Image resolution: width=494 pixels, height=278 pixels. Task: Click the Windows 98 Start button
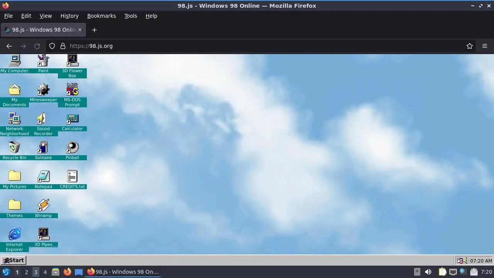[x=14, y=260]
